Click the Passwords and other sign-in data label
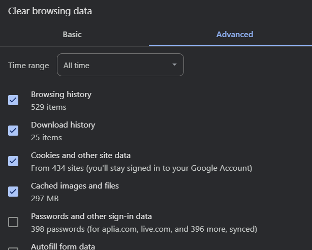 click(91, 216)
